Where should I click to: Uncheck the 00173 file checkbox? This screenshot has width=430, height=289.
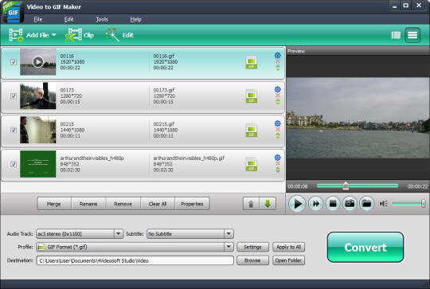14,96
